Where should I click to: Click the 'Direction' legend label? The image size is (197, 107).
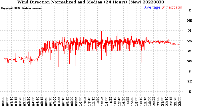172,7
